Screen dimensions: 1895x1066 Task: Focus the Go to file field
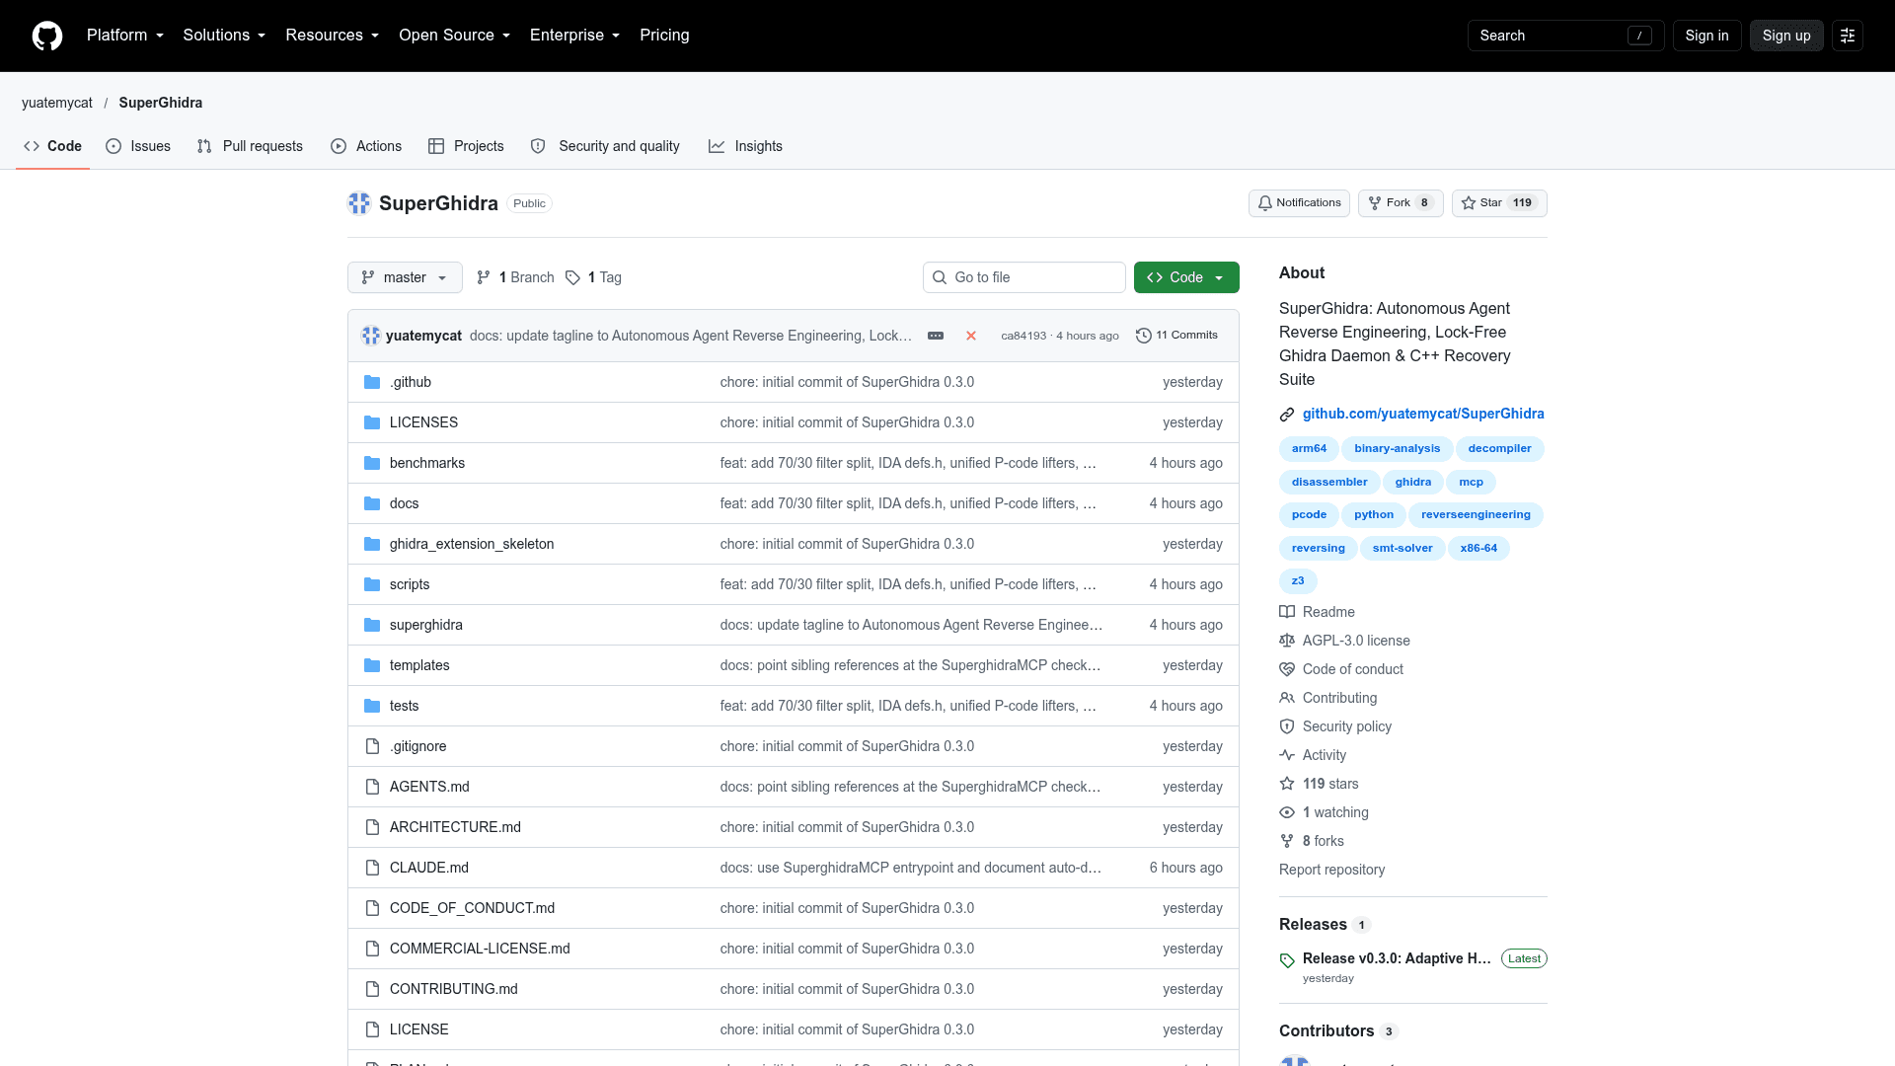click(1024, 277)
